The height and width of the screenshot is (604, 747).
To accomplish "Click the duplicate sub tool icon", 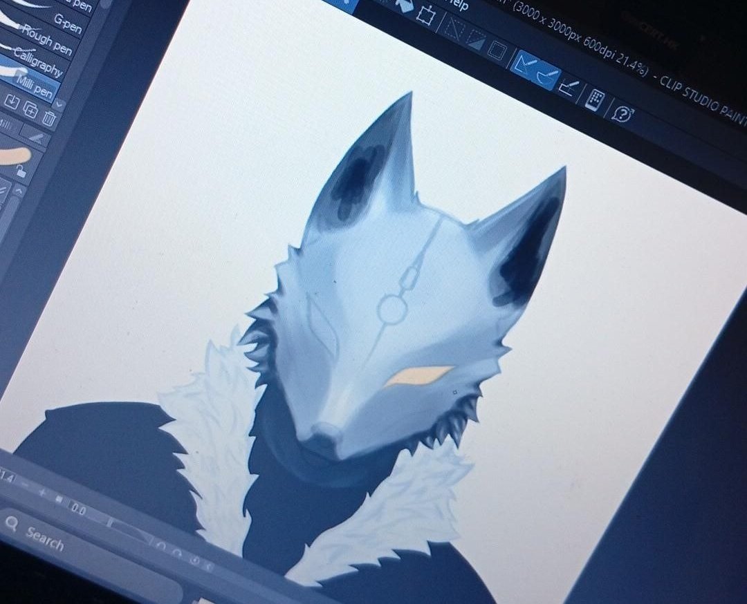I will (x=30, y=109).
